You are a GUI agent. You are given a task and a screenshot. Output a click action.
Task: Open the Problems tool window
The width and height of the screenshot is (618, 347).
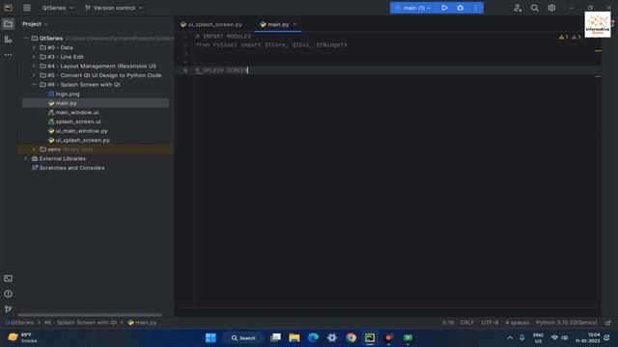[x=8, y=294]
